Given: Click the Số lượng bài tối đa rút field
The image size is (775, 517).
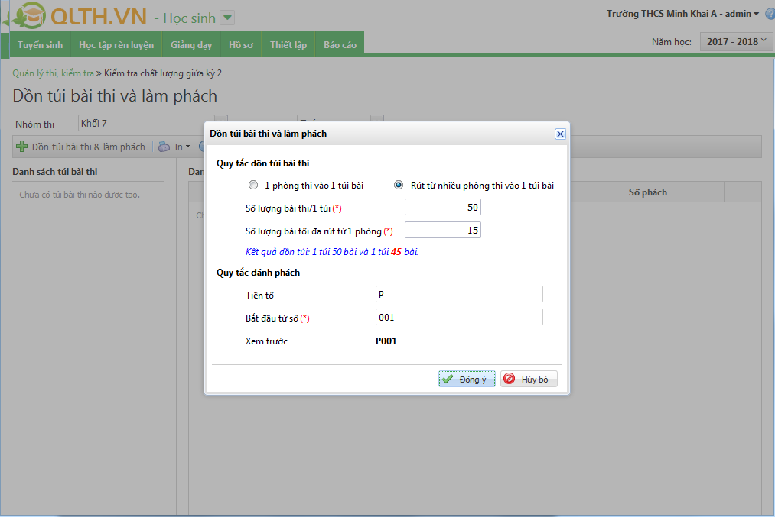Looking at the screenshot, I should (443, 230).
